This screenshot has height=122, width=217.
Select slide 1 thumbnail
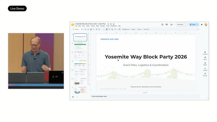click(x=80, y=37)
